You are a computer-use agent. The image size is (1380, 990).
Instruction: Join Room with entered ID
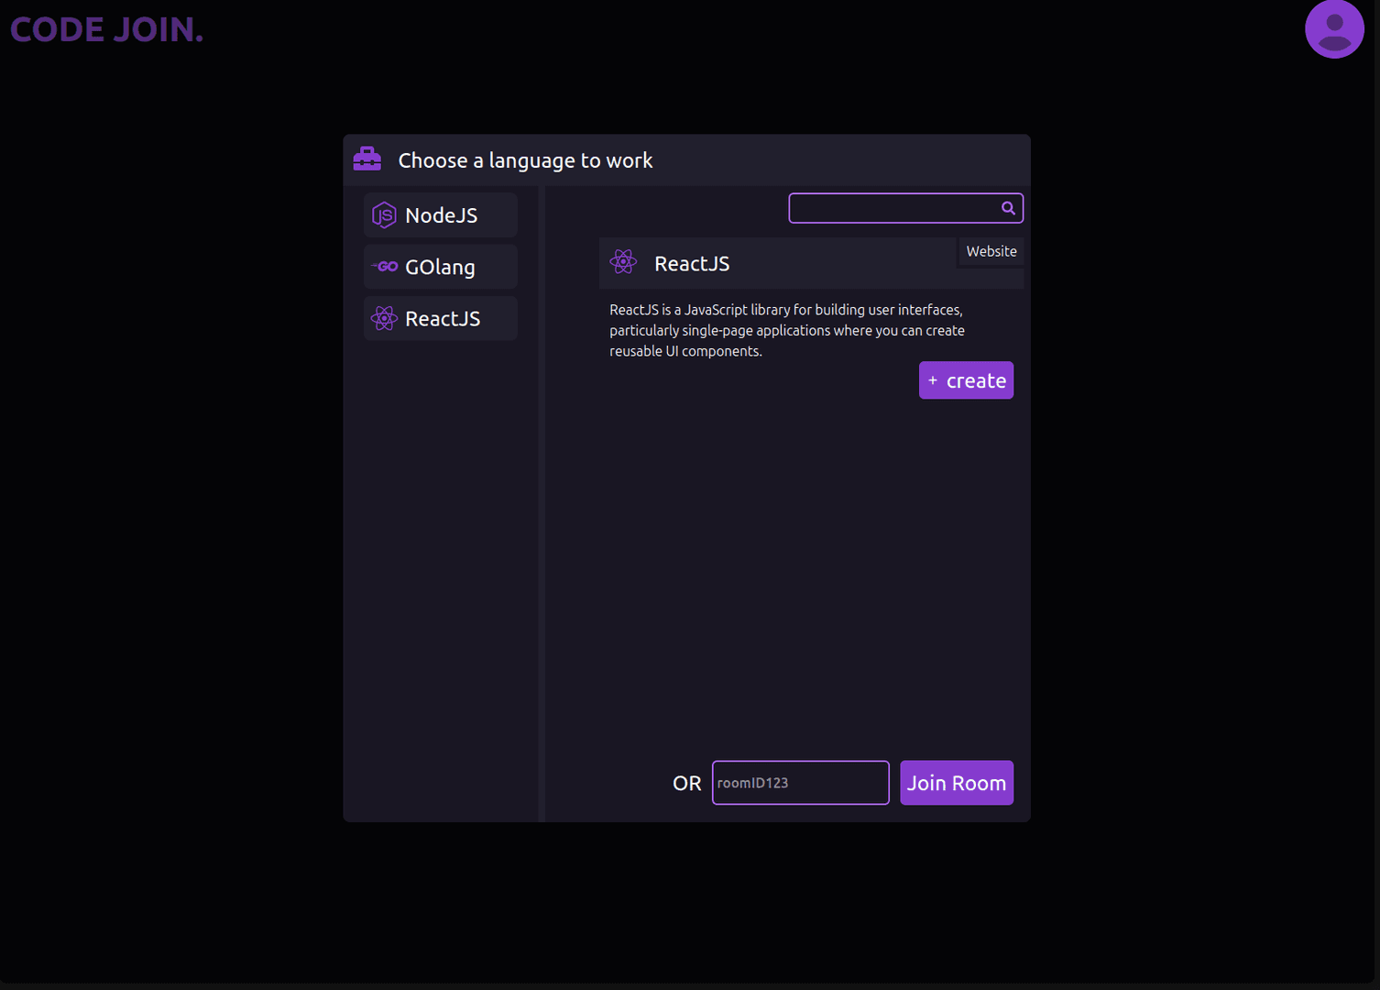(957, 783)
